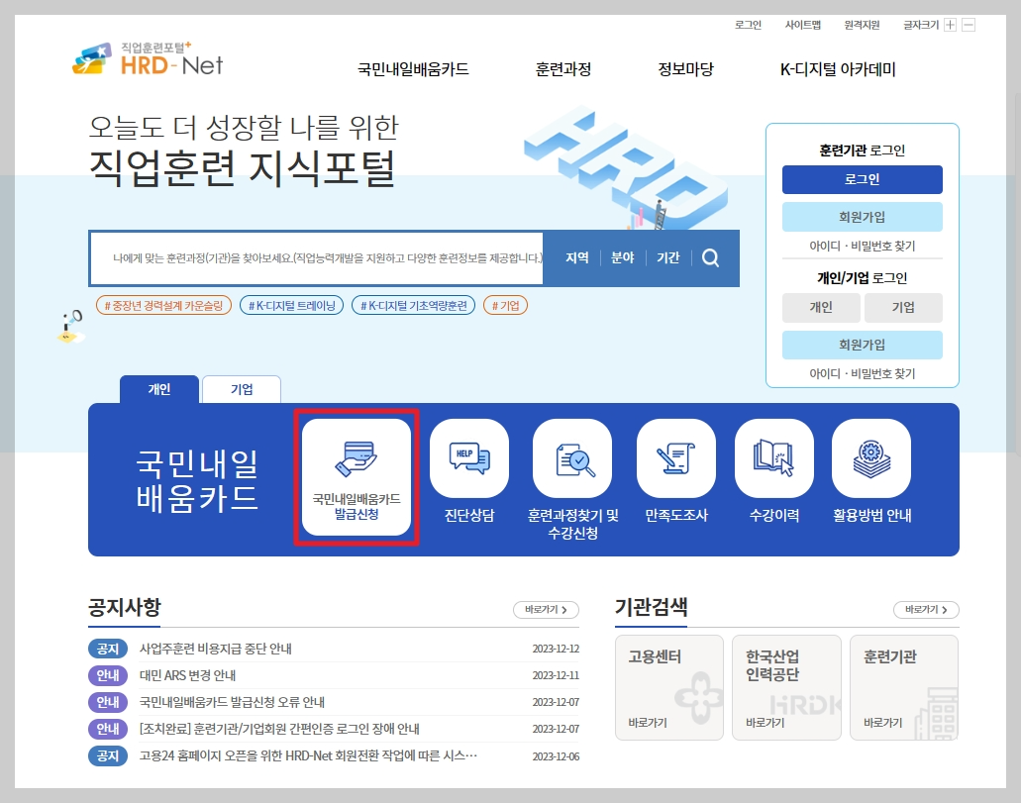
Task: Open 훈련과정찾기 및 수강신청 icon
Action: [x=572, y=457]
